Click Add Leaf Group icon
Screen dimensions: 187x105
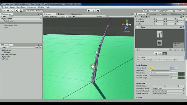(171, 50)
